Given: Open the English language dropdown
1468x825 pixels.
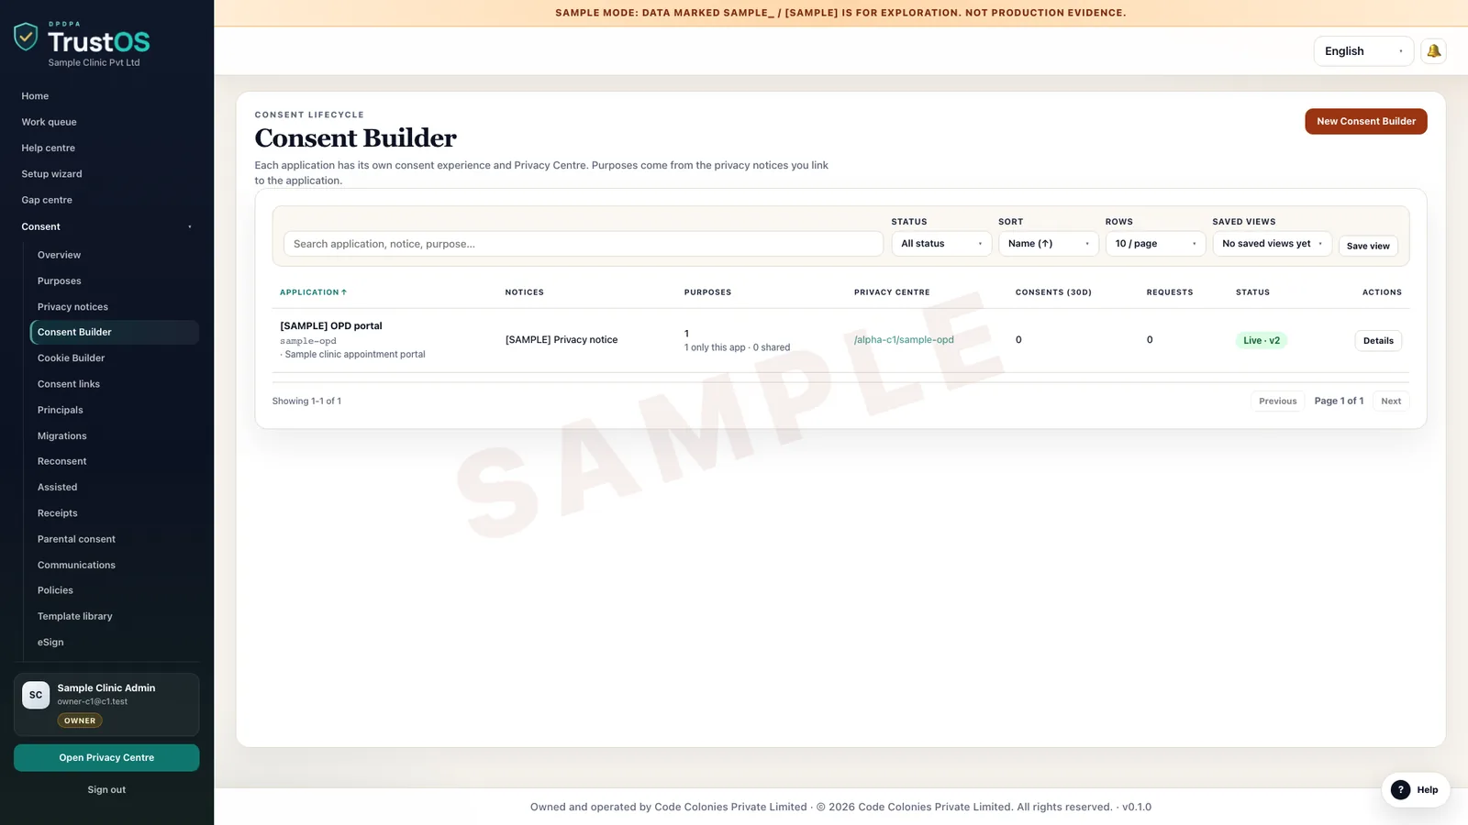Looking at the screenshot, I should click(1363, 51).
